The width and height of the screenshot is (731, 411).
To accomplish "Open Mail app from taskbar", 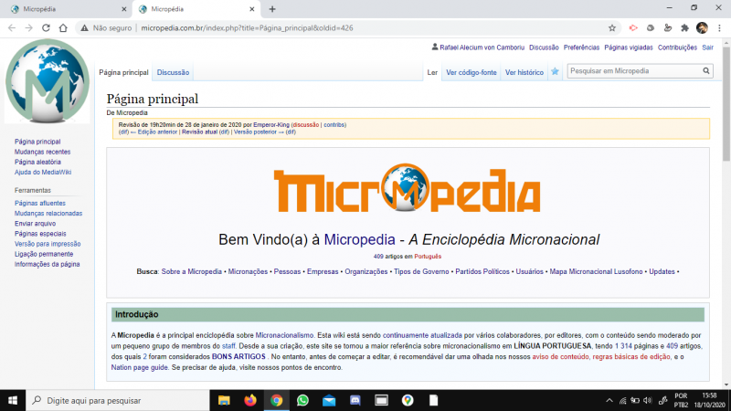I will 329,400.
